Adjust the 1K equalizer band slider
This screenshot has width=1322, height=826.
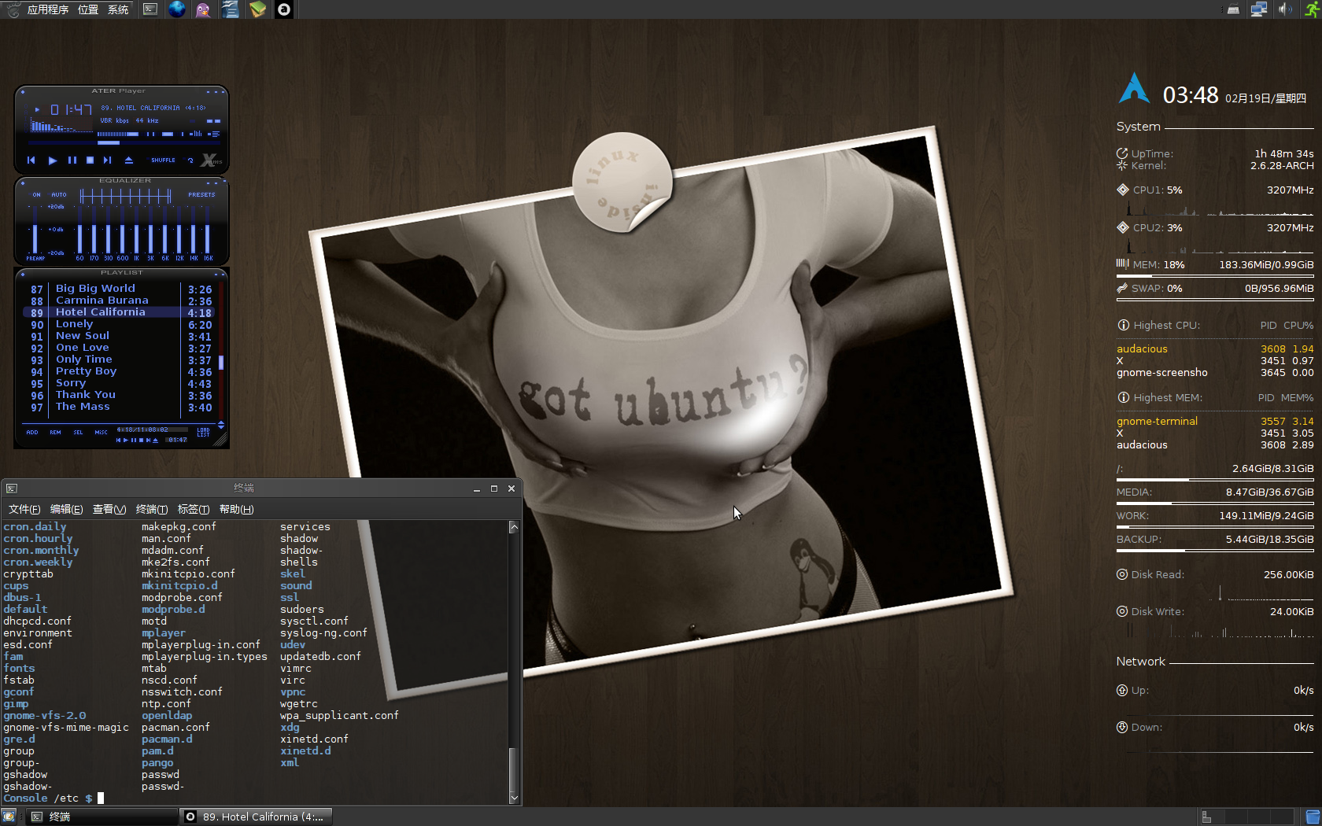(137, 230)
